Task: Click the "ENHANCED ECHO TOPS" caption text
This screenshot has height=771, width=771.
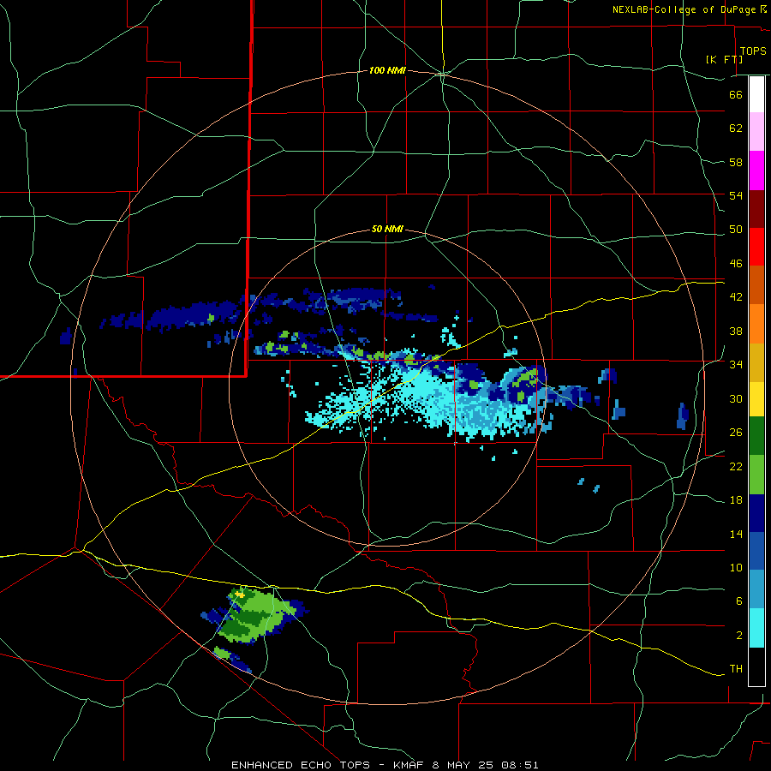Action: 301,765
